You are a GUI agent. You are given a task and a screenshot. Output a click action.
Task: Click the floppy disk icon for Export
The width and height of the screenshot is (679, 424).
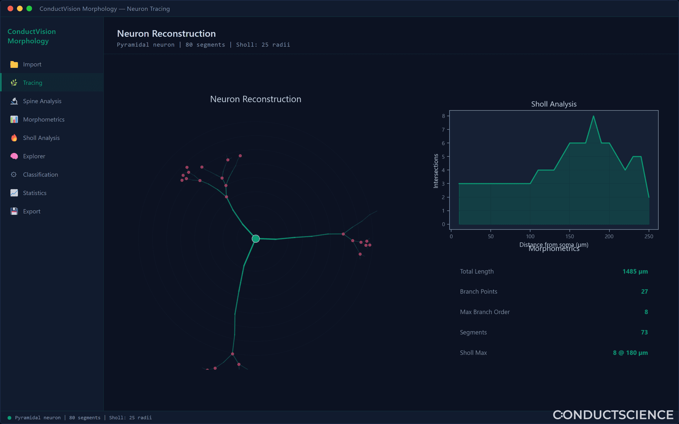click(x=14, y=211)
